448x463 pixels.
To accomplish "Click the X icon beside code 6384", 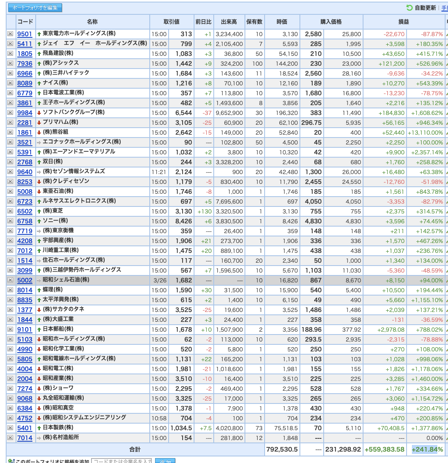I will [10, 408].
